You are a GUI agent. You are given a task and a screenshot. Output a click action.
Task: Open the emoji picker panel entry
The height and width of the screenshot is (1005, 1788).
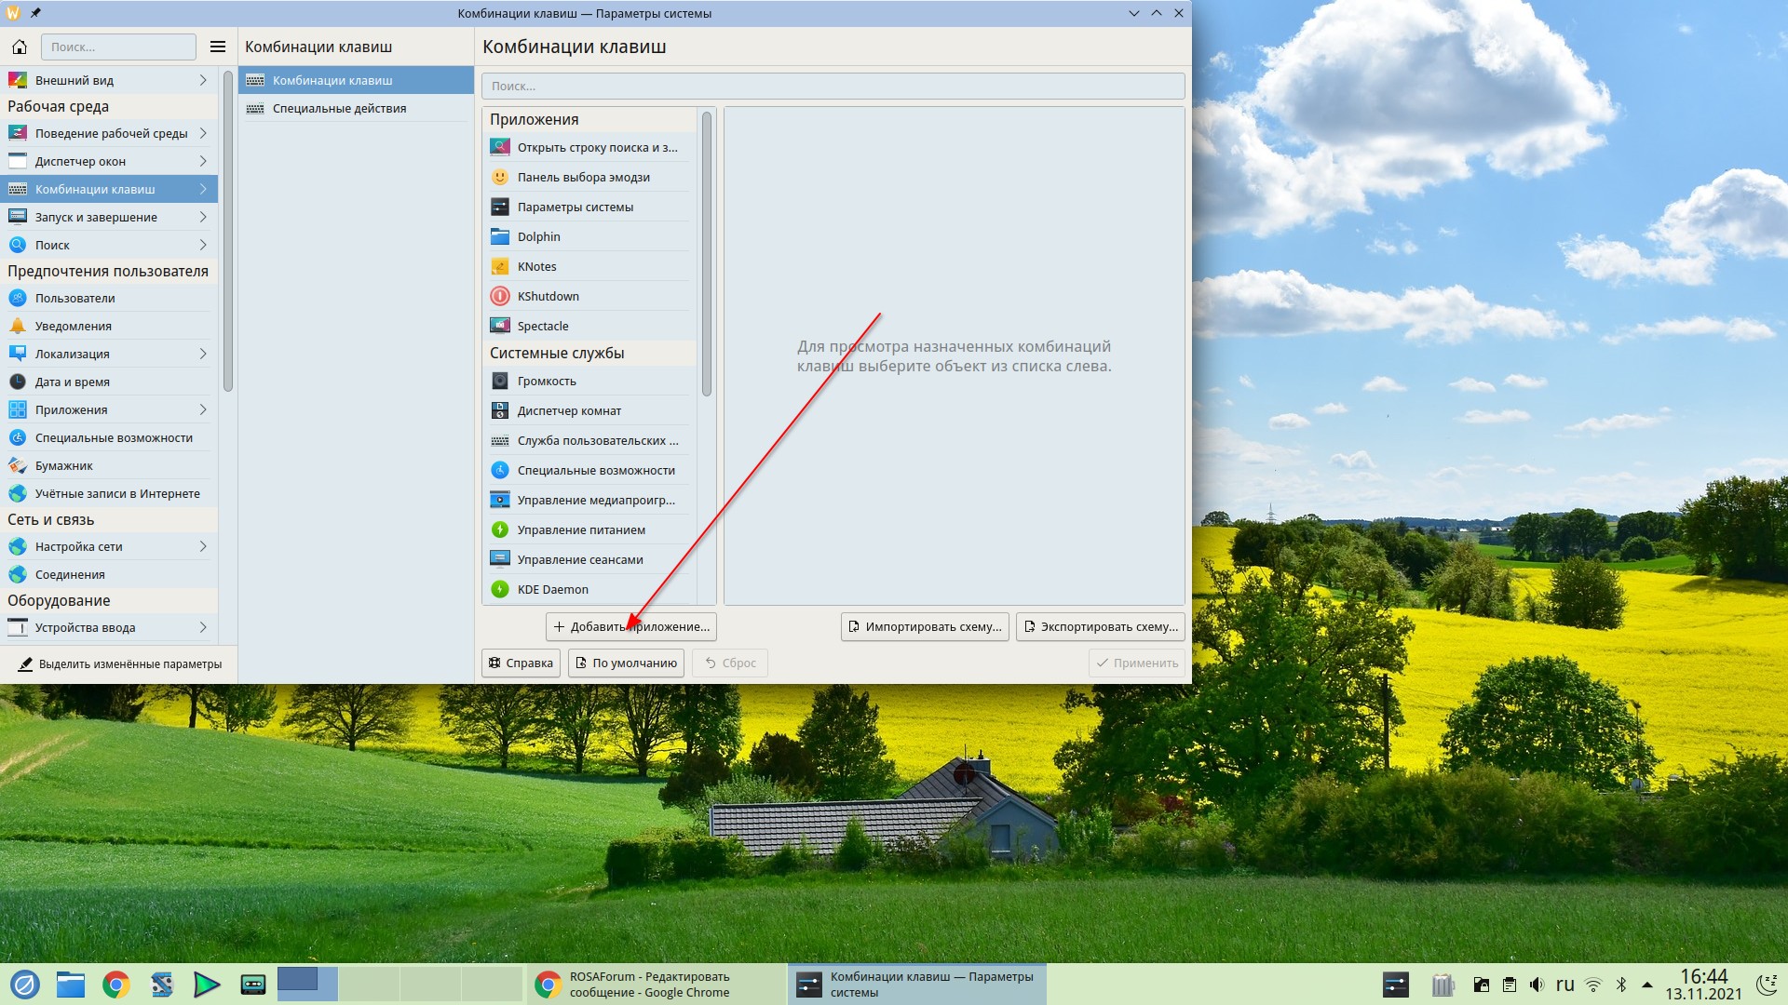coord(583,177)
